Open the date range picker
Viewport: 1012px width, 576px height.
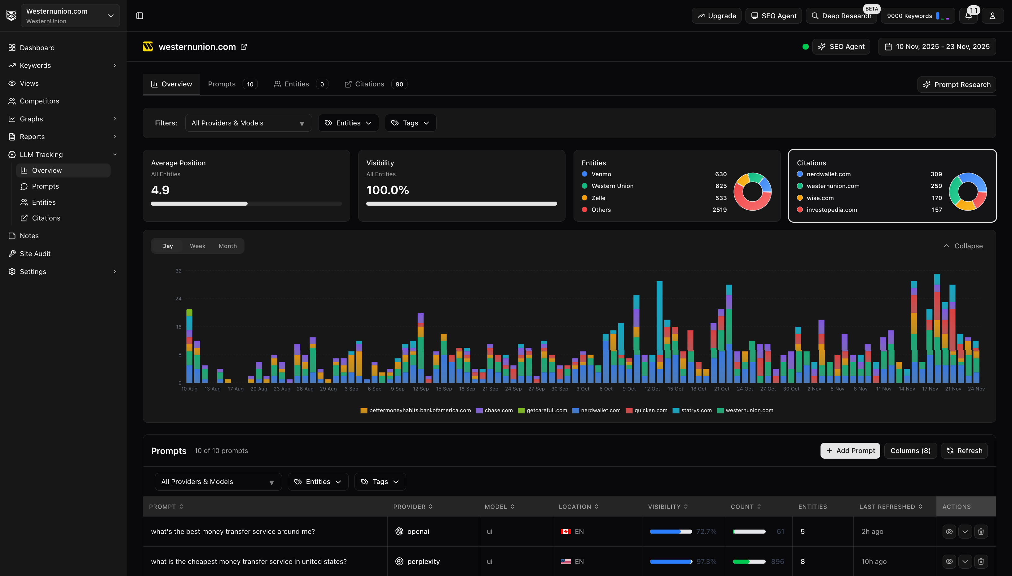click(x=937, y=46)
